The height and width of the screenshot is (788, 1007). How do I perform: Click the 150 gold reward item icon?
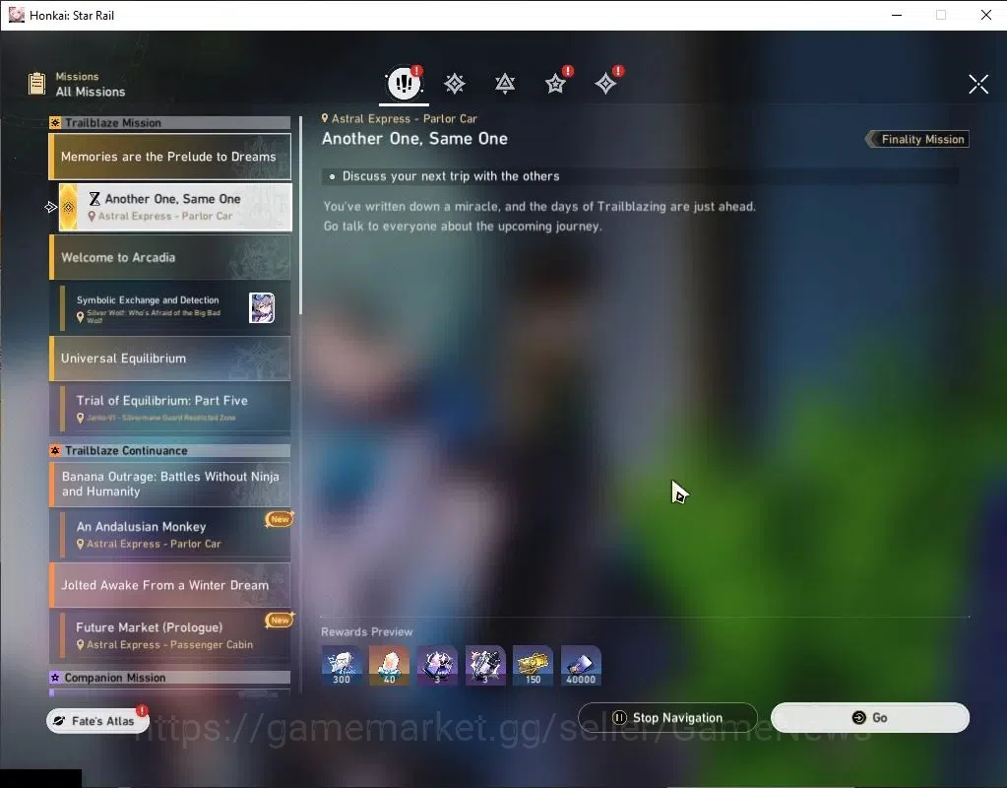(534, 665)
